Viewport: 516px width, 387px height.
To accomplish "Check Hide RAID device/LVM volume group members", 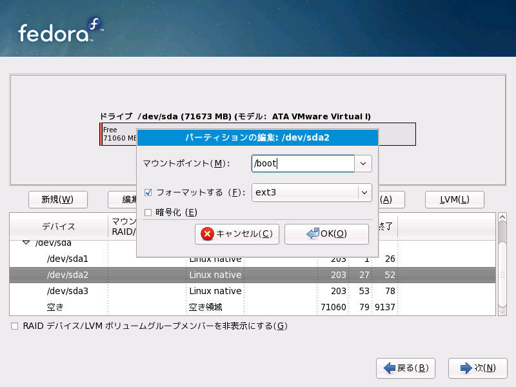I will (14, 326).
